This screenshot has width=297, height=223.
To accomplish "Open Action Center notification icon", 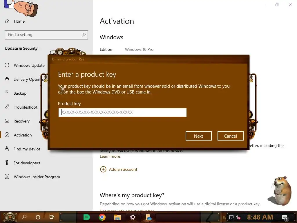I will pyautogui.click(x=285, y=217).
